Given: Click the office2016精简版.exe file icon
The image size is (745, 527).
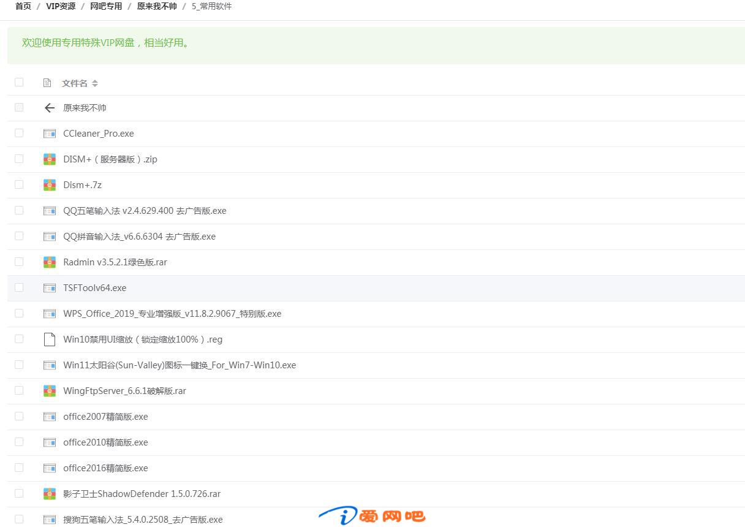Looking at the screenshot, I should coord(50,468).
